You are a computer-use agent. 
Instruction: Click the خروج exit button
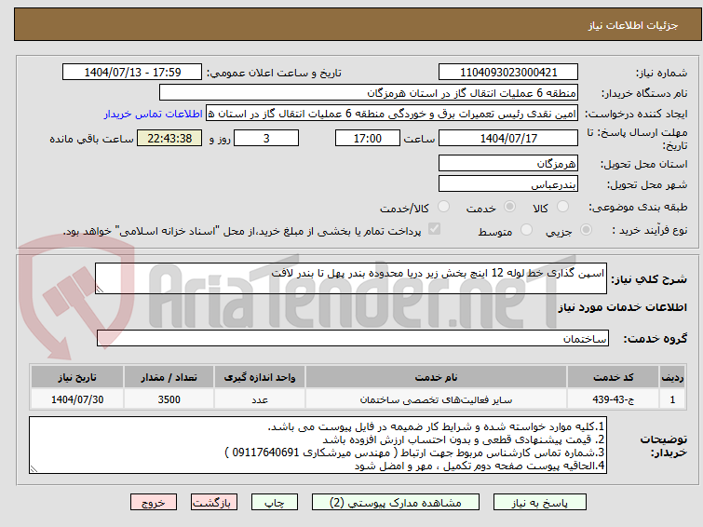(154, 503)
